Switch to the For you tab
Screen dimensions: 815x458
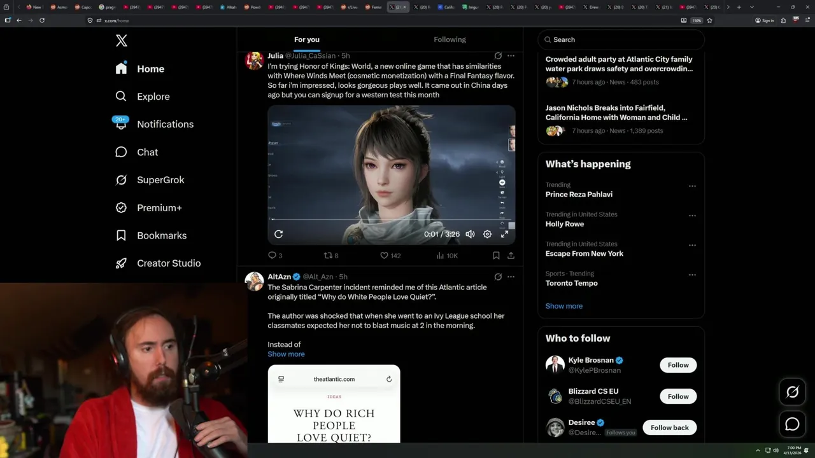[307, 39]
